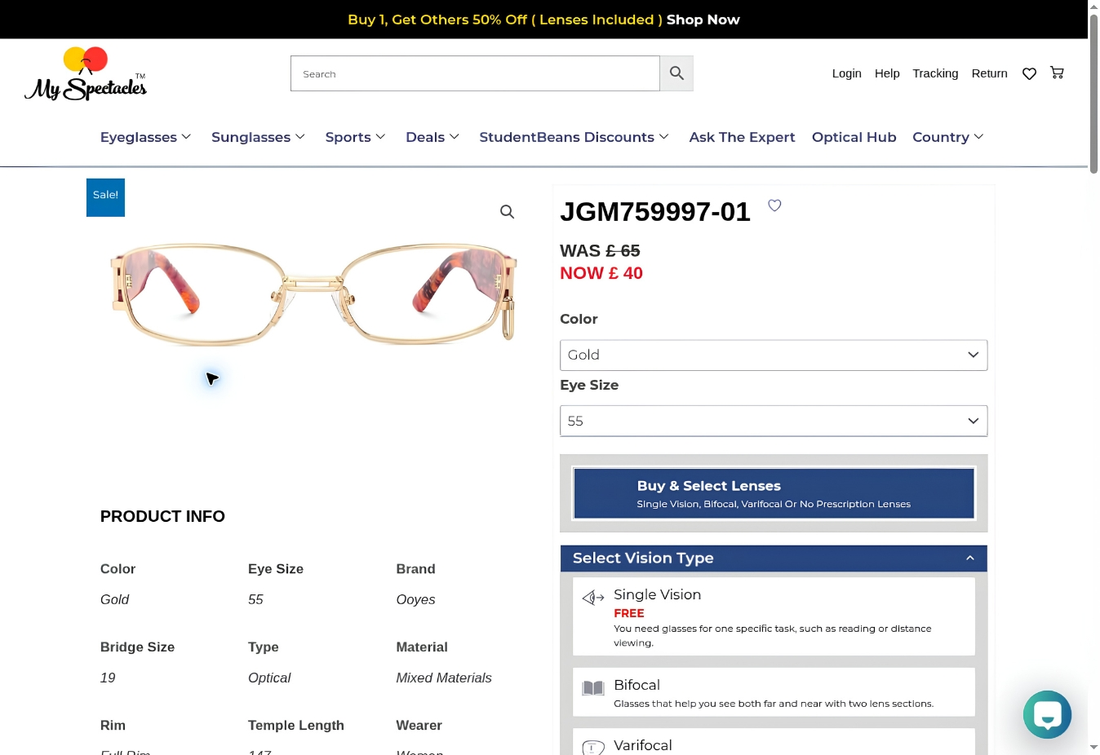1100x755 pixels.
Task: Open the Return link
Action: tap(989, 73)
